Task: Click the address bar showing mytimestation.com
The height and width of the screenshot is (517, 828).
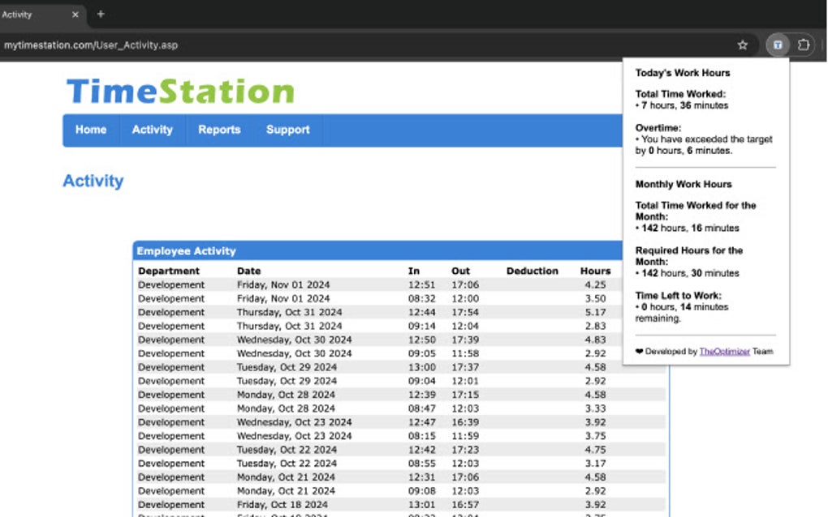Action: point(89,45)
